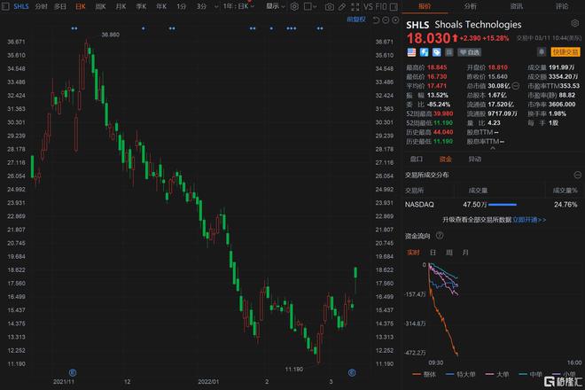Select the 实时 real-time capital flow period
Viewport: 585px width, 390px height.
click(x=413, y=253)
